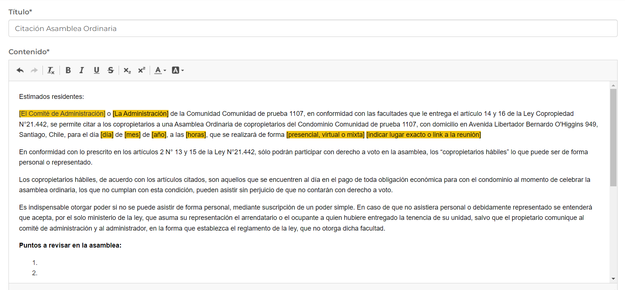Toggle underline formatting
The image size is (625, 290).
click(96, 70)
